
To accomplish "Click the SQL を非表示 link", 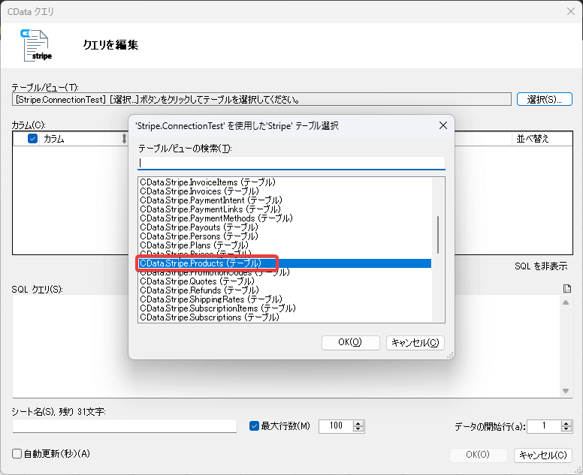I will (x=541, y=266).
